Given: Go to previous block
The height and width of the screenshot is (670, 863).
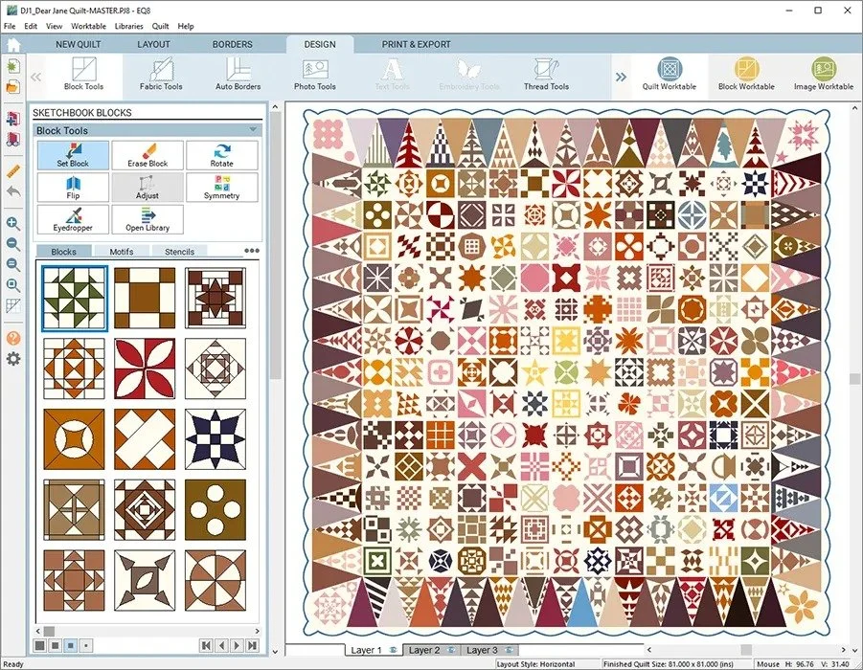Looking at the screenshot, I should (222, 645).
